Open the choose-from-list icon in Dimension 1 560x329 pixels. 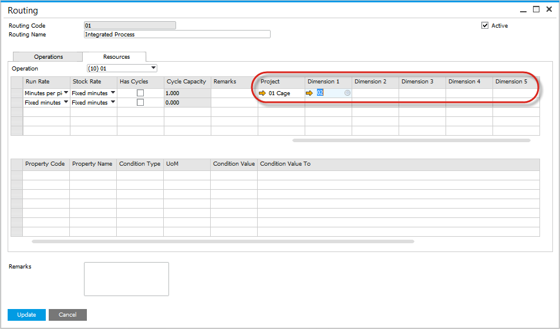click(x=348, y=93)
